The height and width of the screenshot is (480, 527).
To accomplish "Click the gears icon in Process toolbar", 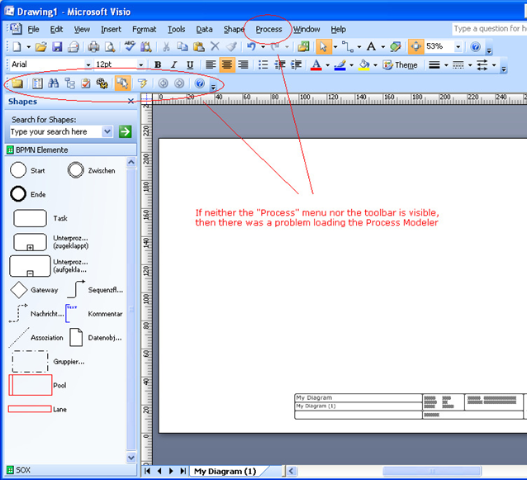I will 102,83.
